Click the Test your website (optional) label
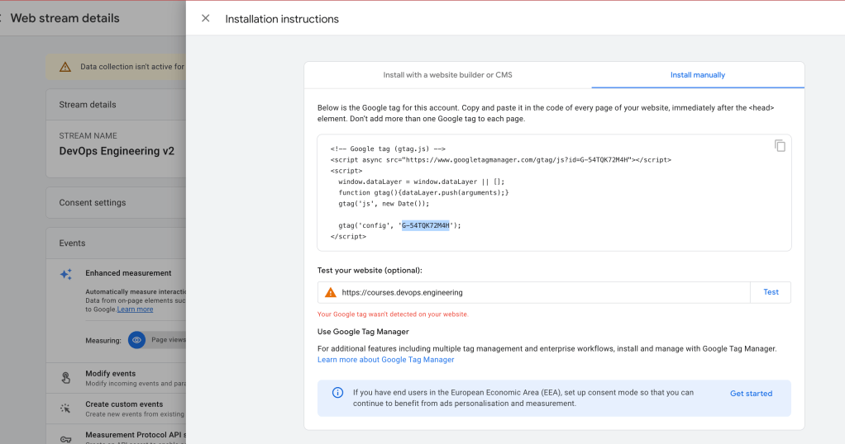 (370, 270)
